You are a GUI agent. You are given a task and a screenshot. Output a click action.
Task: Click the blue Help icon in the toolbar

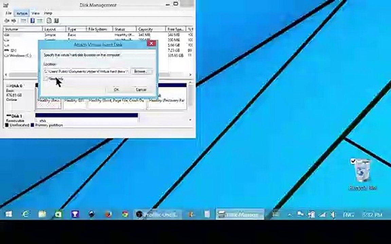(x=33, y=21)
